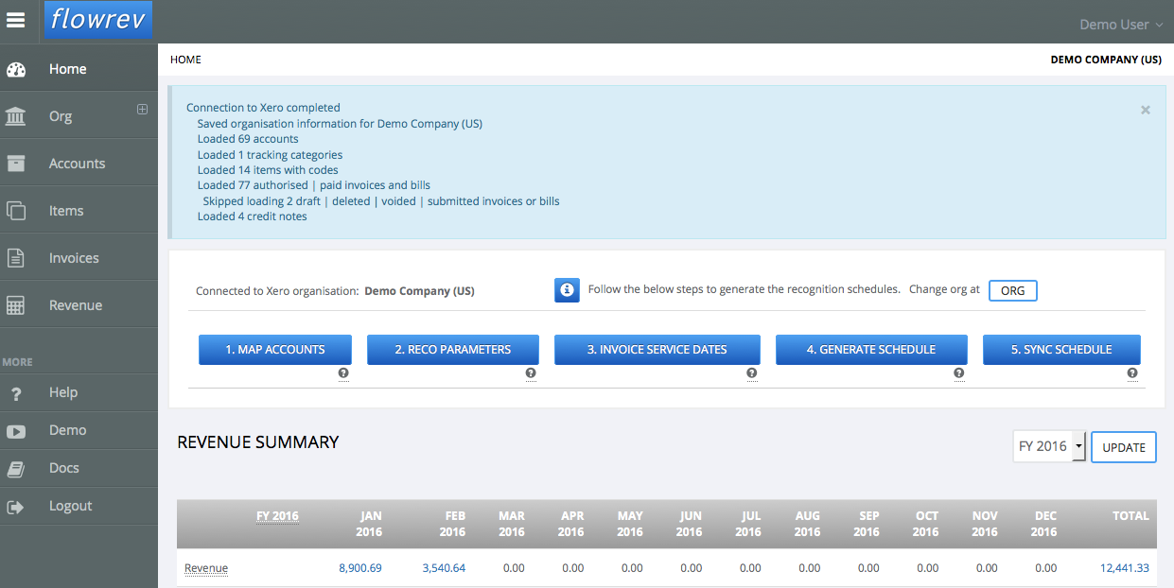Click the Logout arrow icon

tap(16, 506)
